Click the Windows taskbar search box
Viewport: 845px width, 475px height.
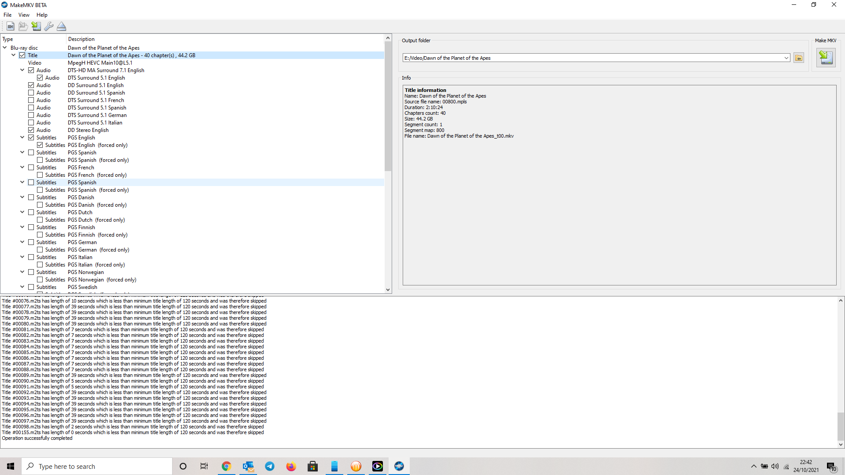(97, 466)
